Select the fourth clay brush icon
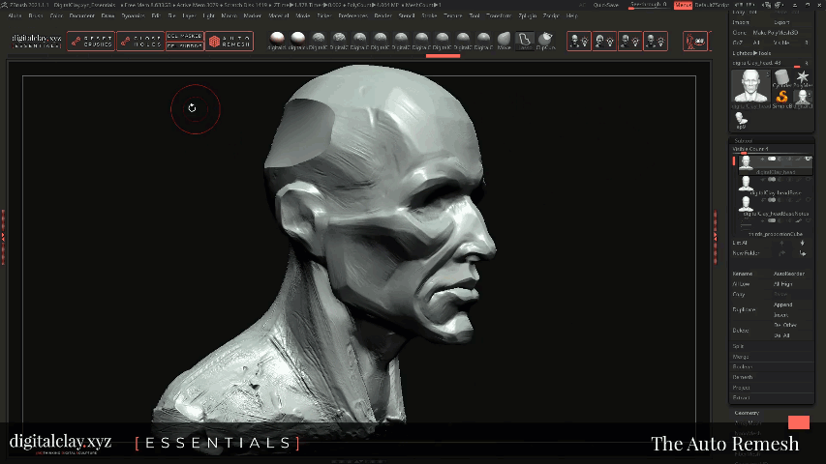Image resolution: width=826 pixels, height=464 pixels. [339, 39]
